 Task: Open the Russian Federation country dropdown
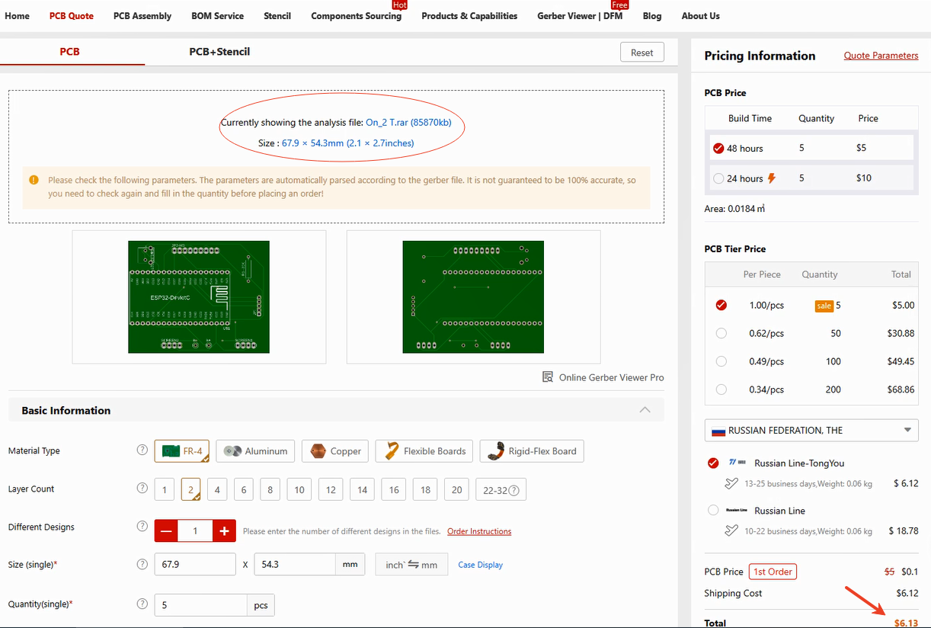[x=811, y=430]
